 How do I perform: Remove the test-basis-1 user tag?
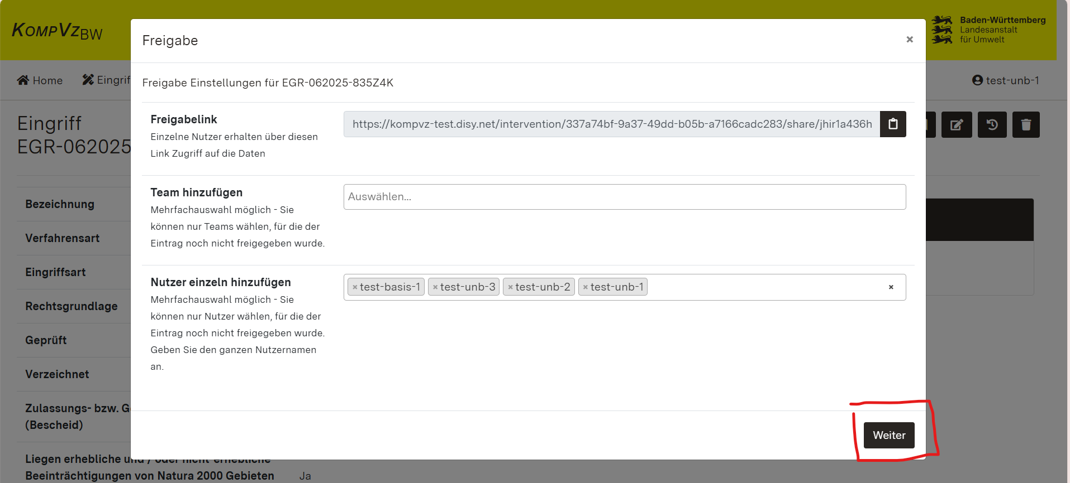pos(355,287)
